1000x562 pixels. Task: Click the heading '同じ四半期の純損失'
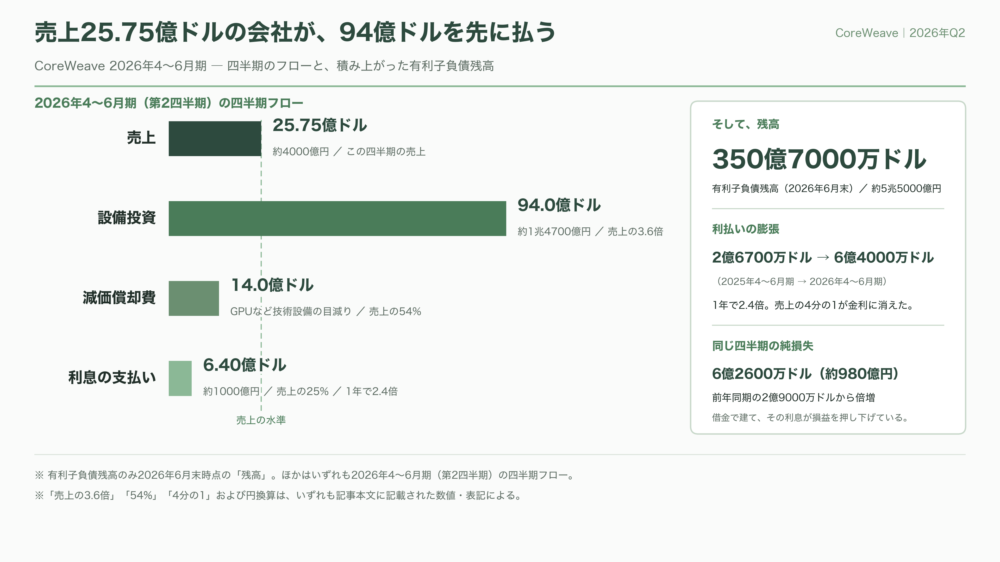point(762,346)
